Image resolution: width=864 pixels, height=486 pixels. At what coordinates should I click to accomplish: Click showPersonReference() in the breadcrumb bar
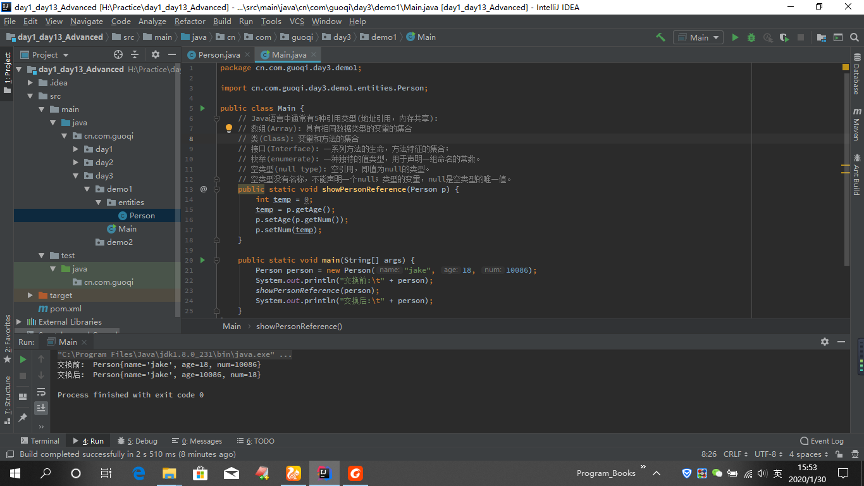point(299,326)
